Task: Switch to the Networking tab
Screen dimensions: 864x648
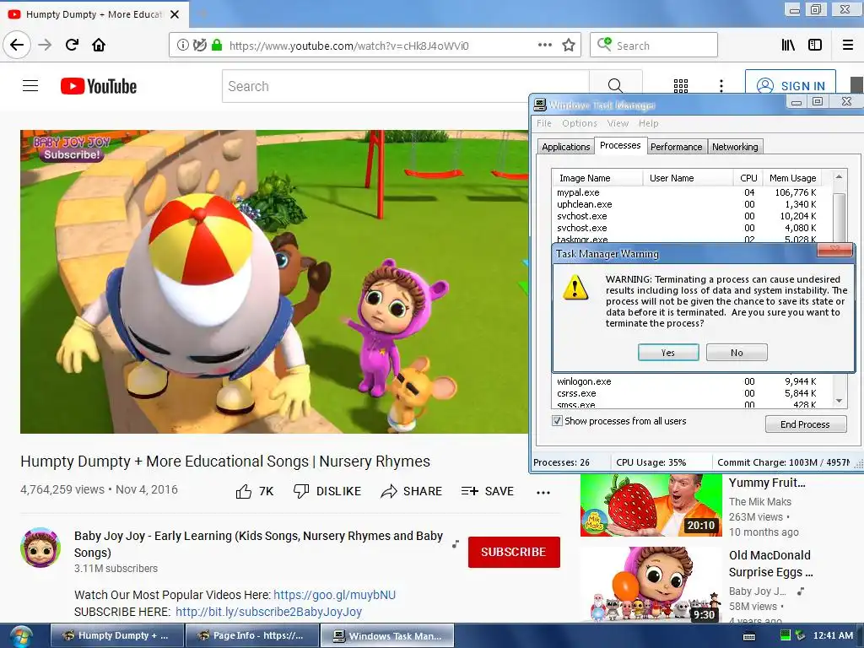Action: pyautogui.click(x=735, y=147)
